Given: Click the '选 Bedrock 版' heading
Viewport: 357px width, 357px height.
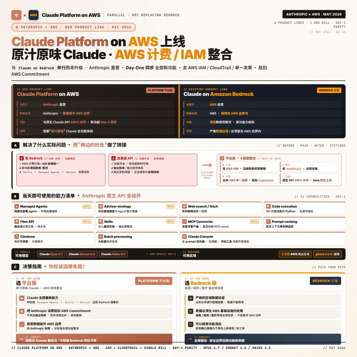Looking at the screenshot, I should (201, 283).
